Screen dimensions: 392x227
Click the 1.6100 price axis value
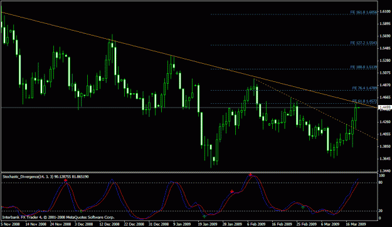[x=385, y=11]
